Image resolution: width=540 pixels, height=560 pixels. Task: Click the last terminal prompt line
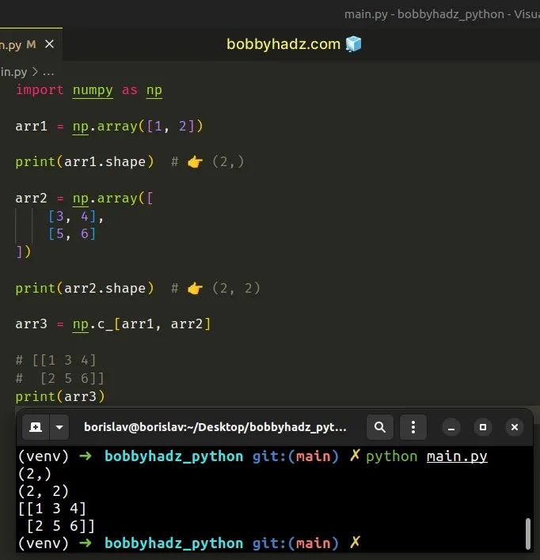pyautogui.click(x=189, y=543)
